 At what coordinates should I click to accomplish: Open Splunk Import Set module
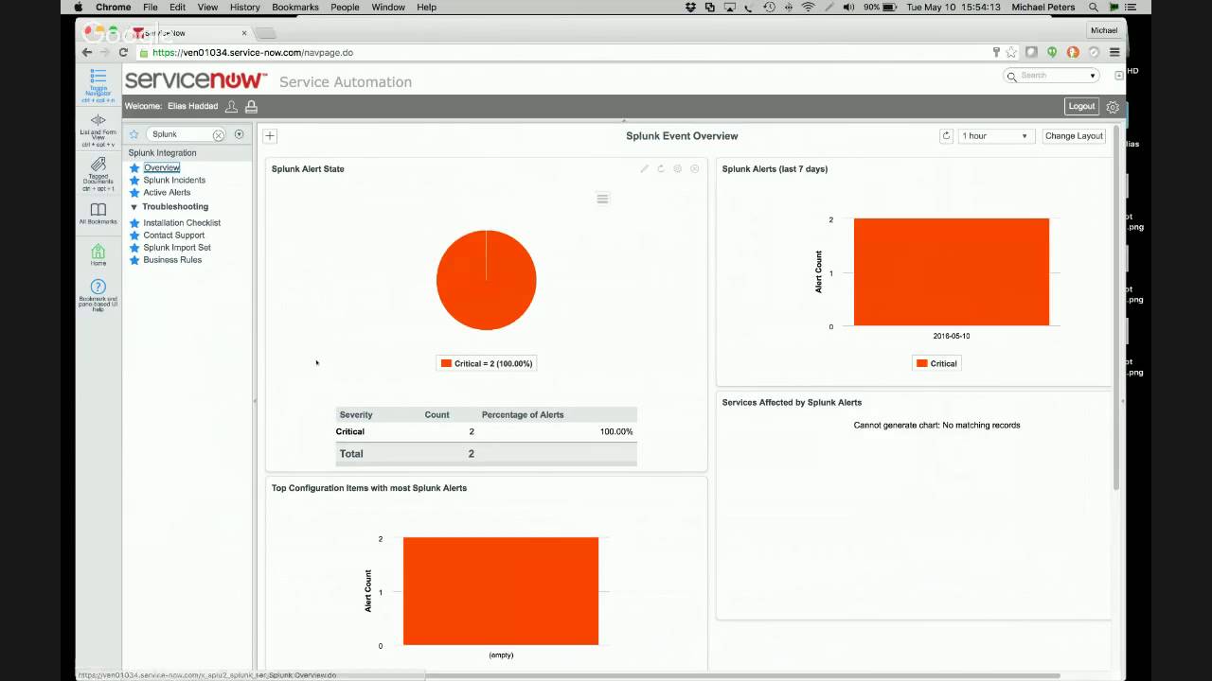click(x=177, y=248)
